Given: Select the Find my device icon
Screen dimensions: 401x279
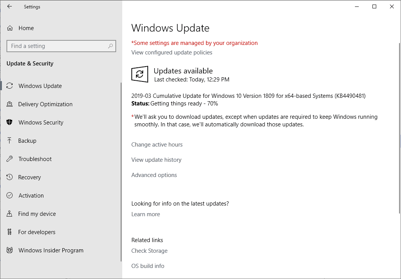Looking at the screenshot, I should [10, 214].
